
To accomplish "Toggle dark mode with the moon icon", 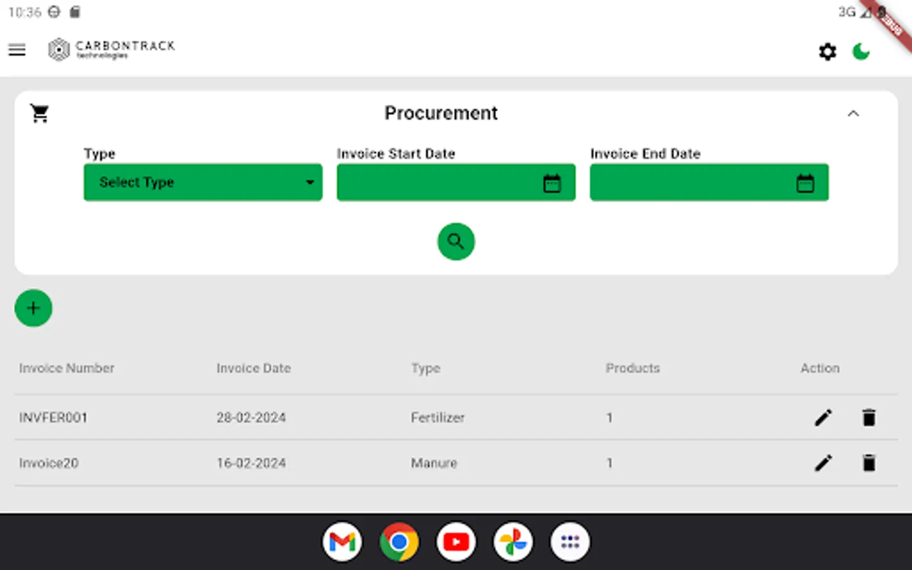I will pos(861,52).
